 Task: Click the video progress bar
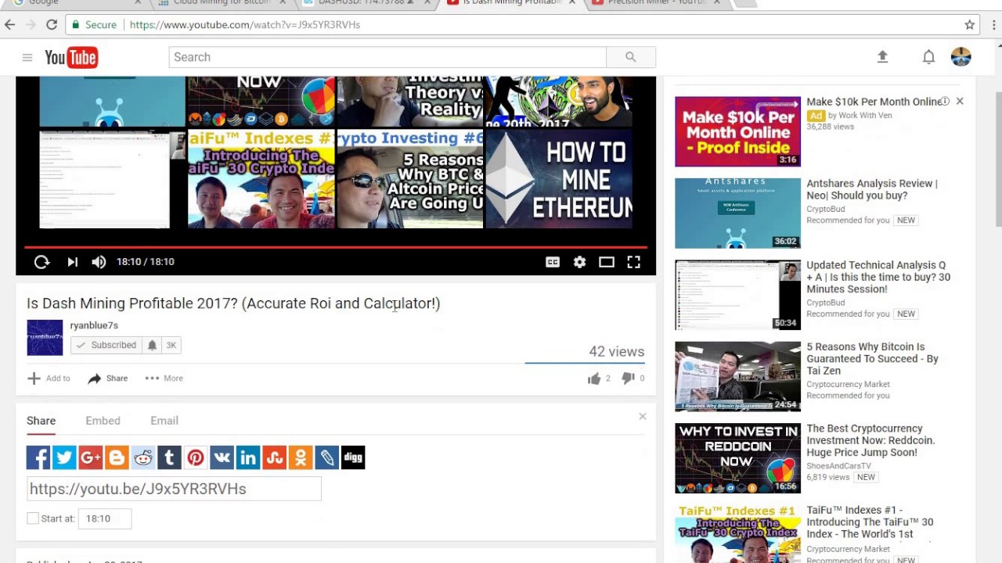pyautogui.click(x=336, y=247)
